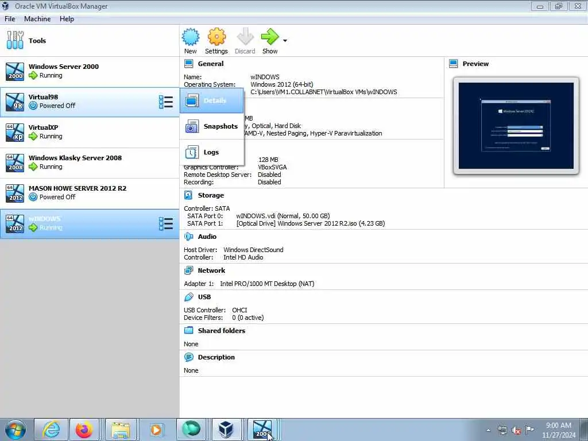The height and width of the screenshot is (441, 588).
Task: Click MASON HOWE SERVER 2012 OS icon
Action: point(15,193)
